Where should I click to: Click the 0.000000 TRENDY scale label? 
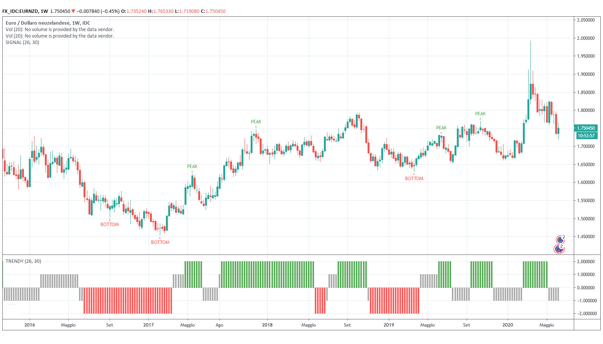click(x=586, y=288)
